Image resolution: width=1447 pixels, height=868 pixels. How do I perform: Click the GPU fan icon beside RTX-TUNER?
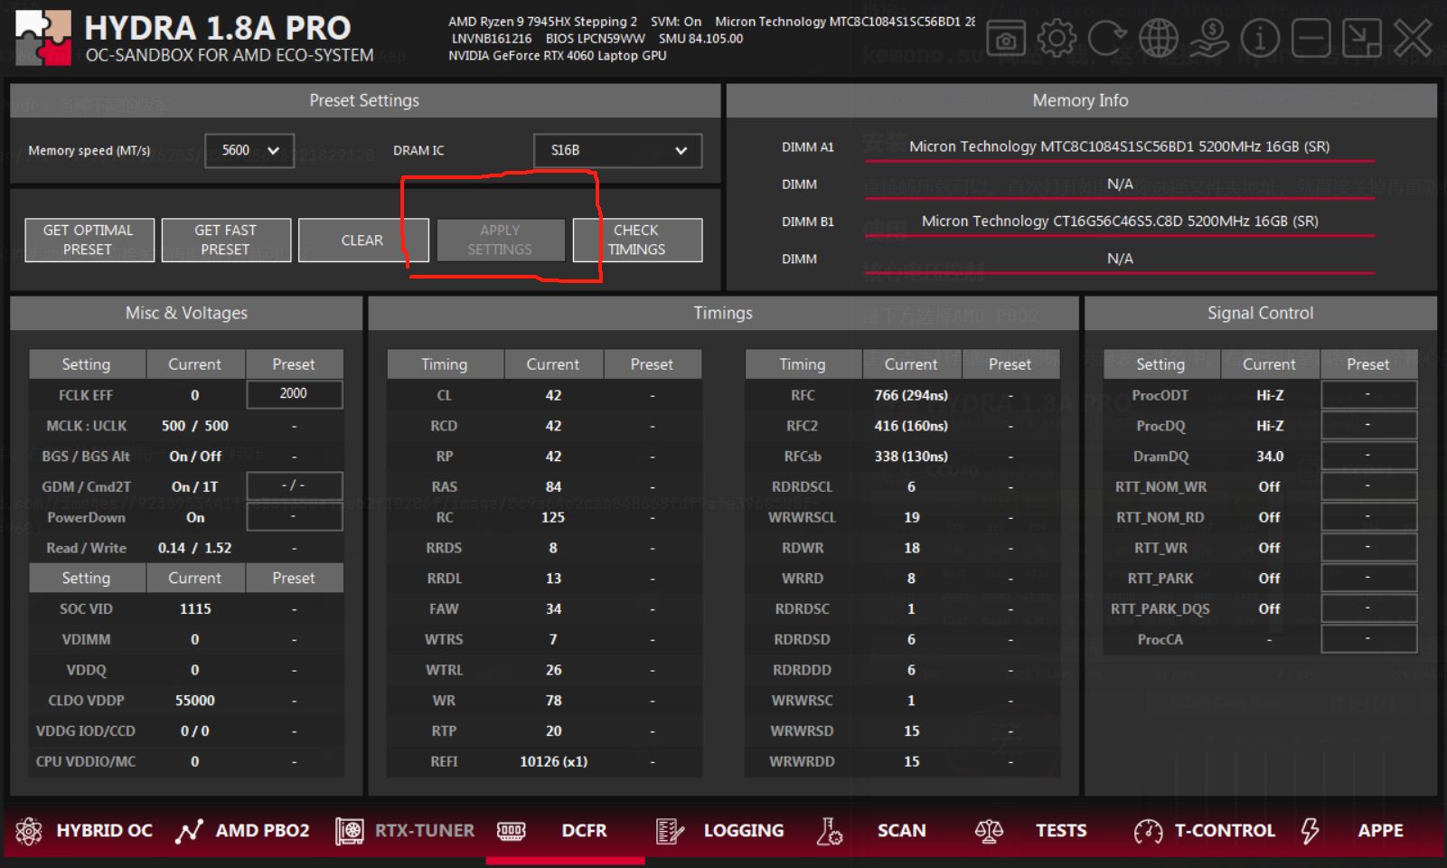coord(349,831)
